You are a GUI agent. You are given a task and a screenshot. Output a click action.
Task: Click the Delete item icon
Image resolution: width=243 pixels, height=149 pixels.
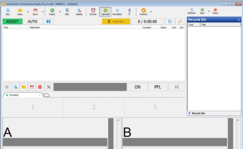(79, 11)
